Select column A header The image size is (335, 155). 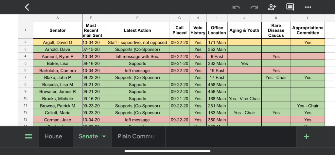coord(58,18)
